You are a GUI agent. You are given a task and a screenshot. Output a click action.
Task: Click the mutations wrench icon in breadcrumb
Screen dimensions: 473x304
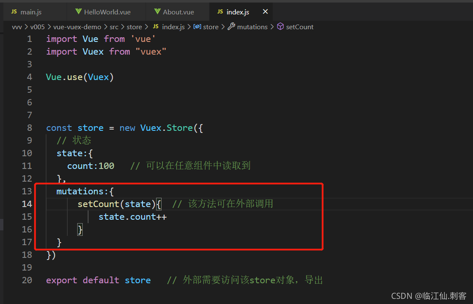[231, 27]
